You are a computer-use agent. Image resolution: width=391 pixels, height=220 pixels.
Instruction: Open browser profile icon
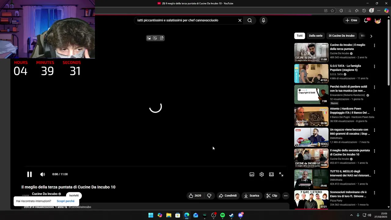point(371,11)
